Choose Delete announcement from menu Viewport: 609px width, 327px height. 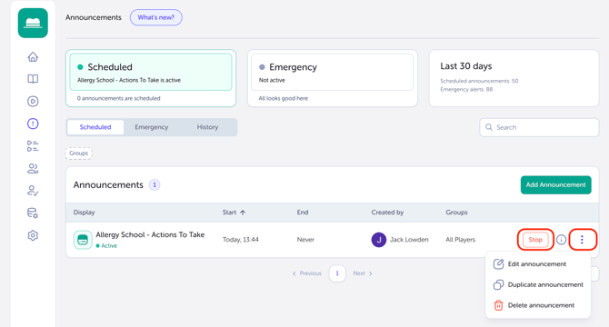[538, 305]
